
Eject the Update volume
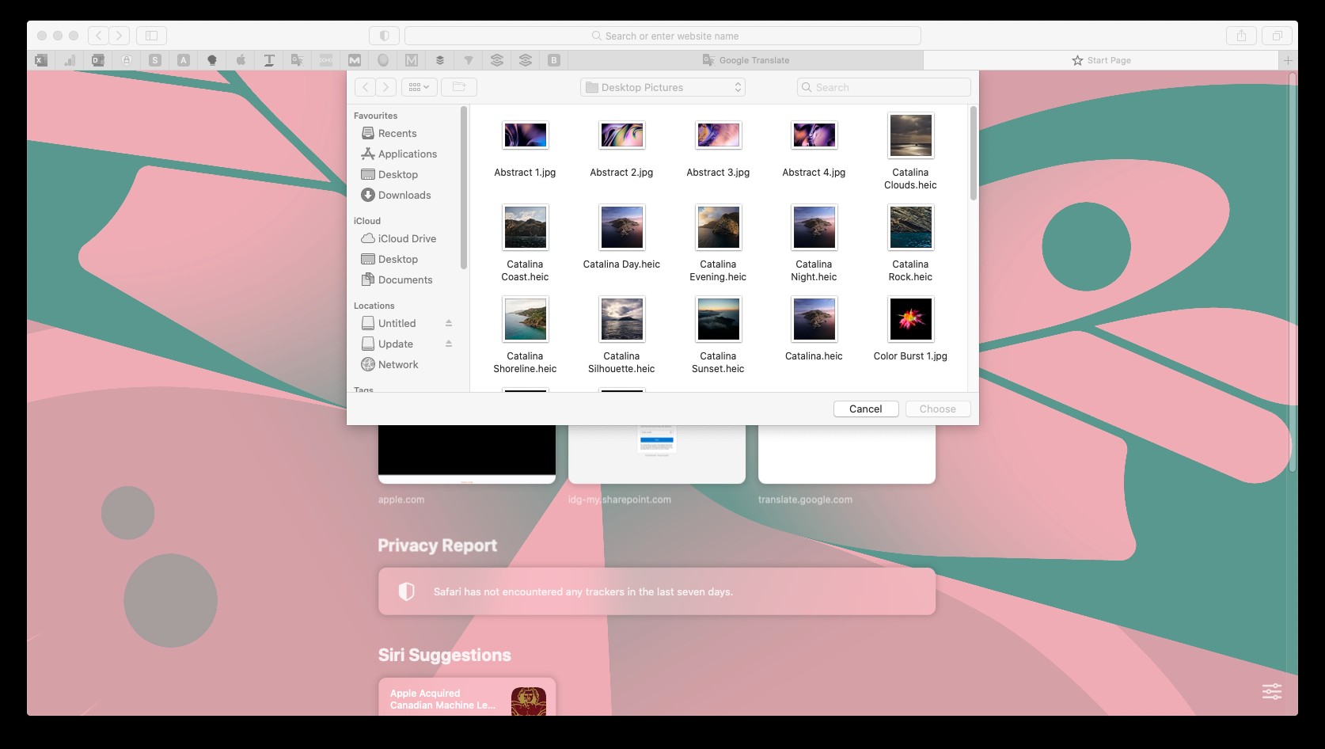tap(449, 344)
